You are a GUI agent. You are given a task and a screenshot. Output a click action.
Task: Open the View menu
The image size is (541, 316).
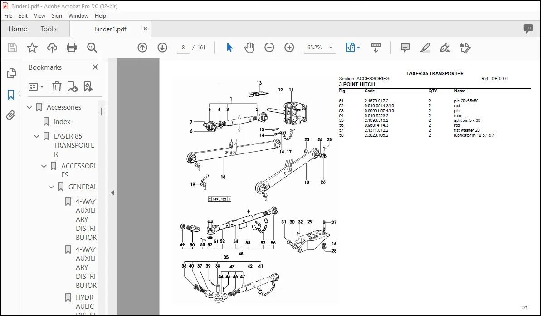click(39, 16)
